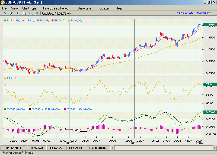Click the horizontal scrollbar track
217x156 pixels.
[164, 148]
